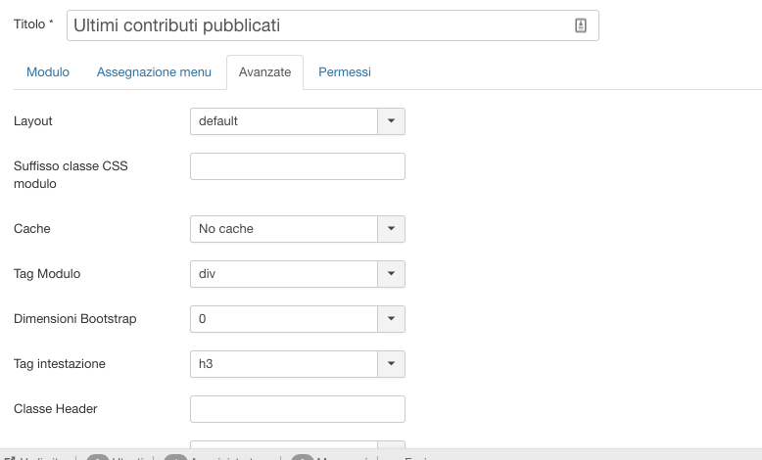Click the Cache field label
The height and width of the screenshot is (460, 762).
[x=32, y=229]
